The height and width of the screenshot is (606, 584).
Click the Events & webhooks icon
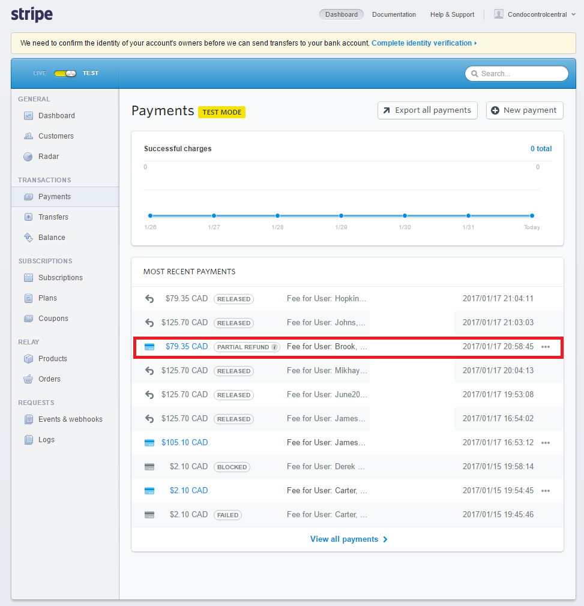[x=28, y=419]
